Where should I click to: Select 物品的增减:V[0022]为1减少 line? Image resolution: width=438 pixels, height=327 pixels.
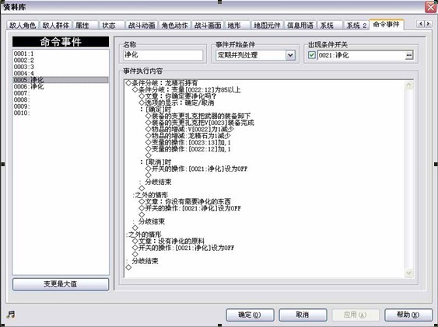(190, 130)
